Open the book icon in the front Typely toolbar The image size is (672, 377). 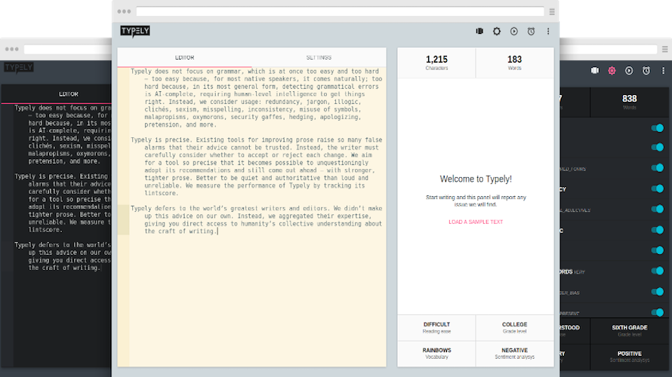point(479,31)
